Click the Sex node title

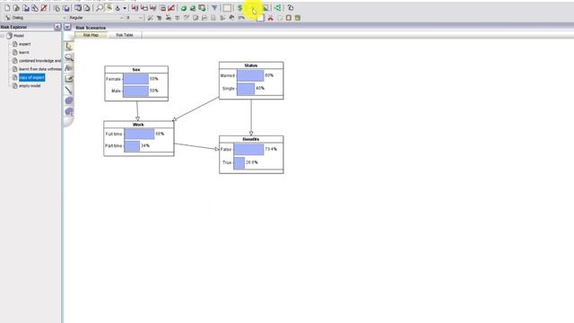coord(136,70)
